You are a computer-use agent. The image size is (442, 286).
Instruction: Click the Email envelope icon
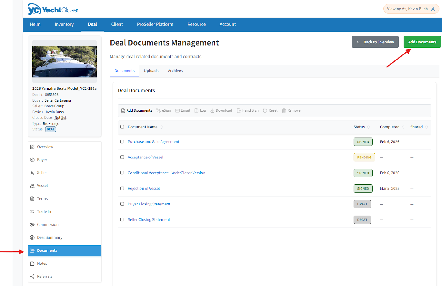pyautogui.click(x=177, y=110)
